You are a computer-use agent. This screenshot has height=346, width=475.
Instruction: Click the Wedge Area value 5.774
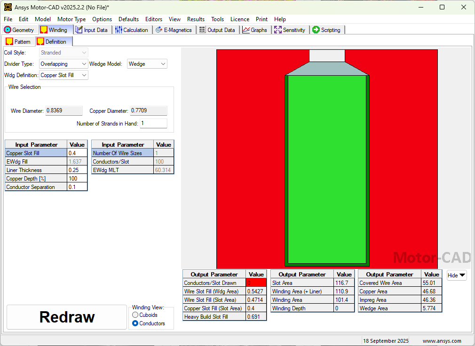point(431,308)
